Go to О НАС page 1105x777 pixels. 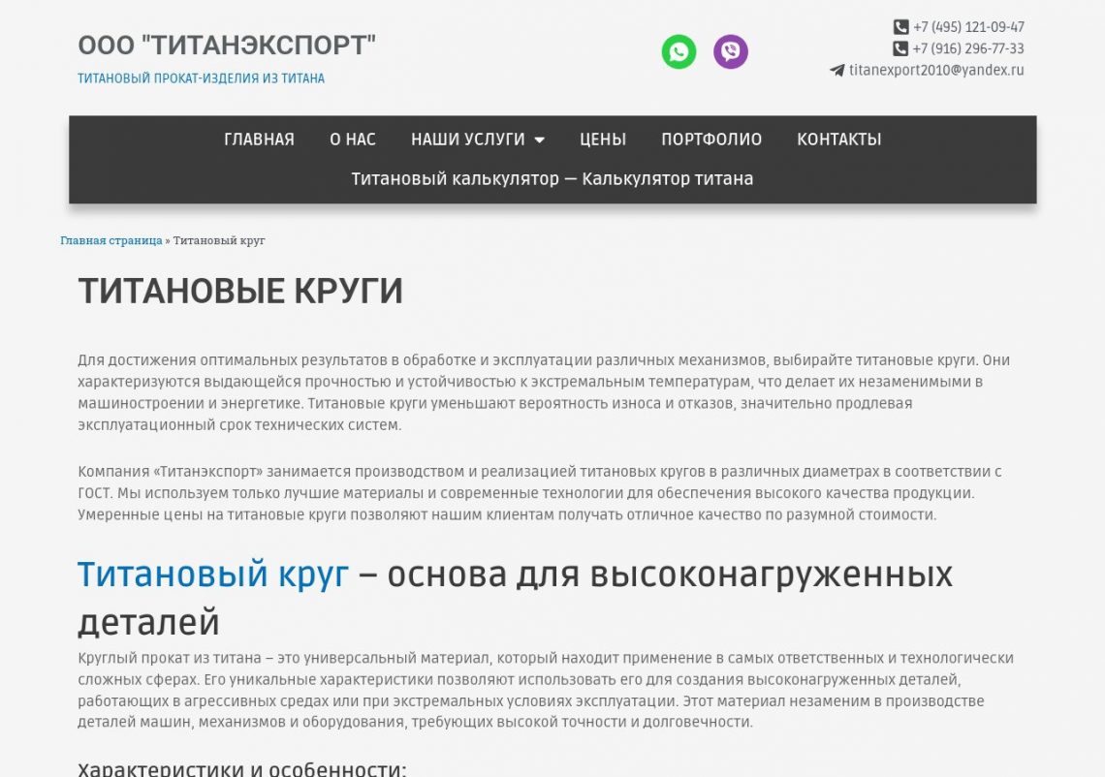[353, 140]
